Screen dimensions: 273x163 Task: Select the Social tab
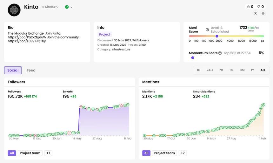point(13,70)
